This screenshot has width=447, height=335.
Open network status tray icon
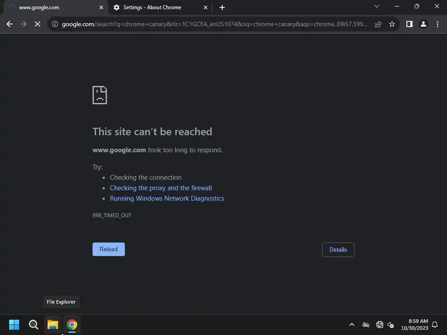380,325
